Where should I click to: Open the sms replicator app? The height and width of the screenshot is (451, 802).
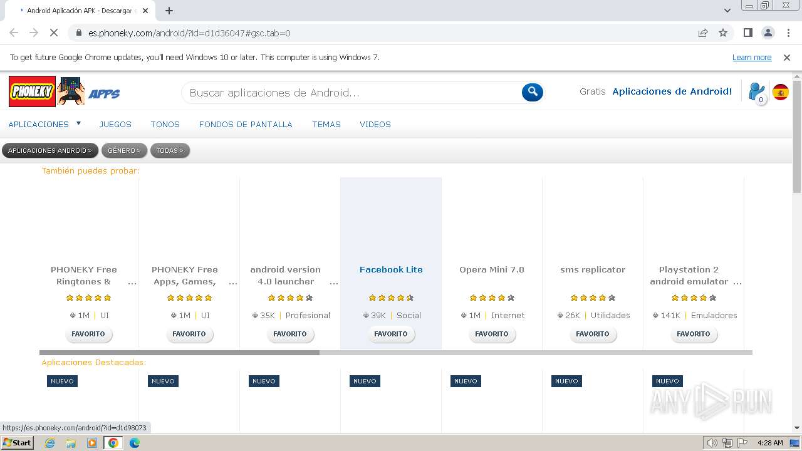click(x=593, y=269)
